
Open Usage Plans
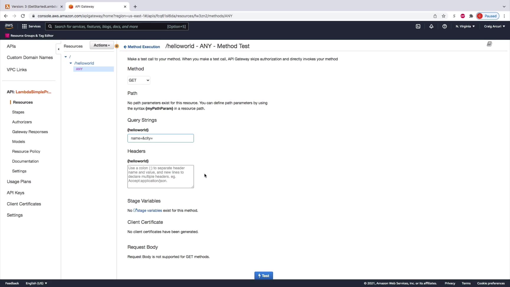pyautogui.click(x=19, y=182)
